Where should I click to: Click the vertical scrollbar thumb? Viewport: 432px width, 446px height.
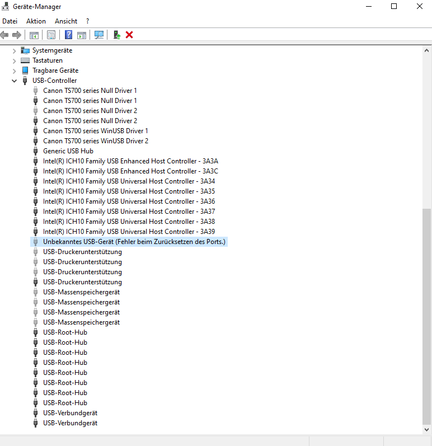[426, 316]
